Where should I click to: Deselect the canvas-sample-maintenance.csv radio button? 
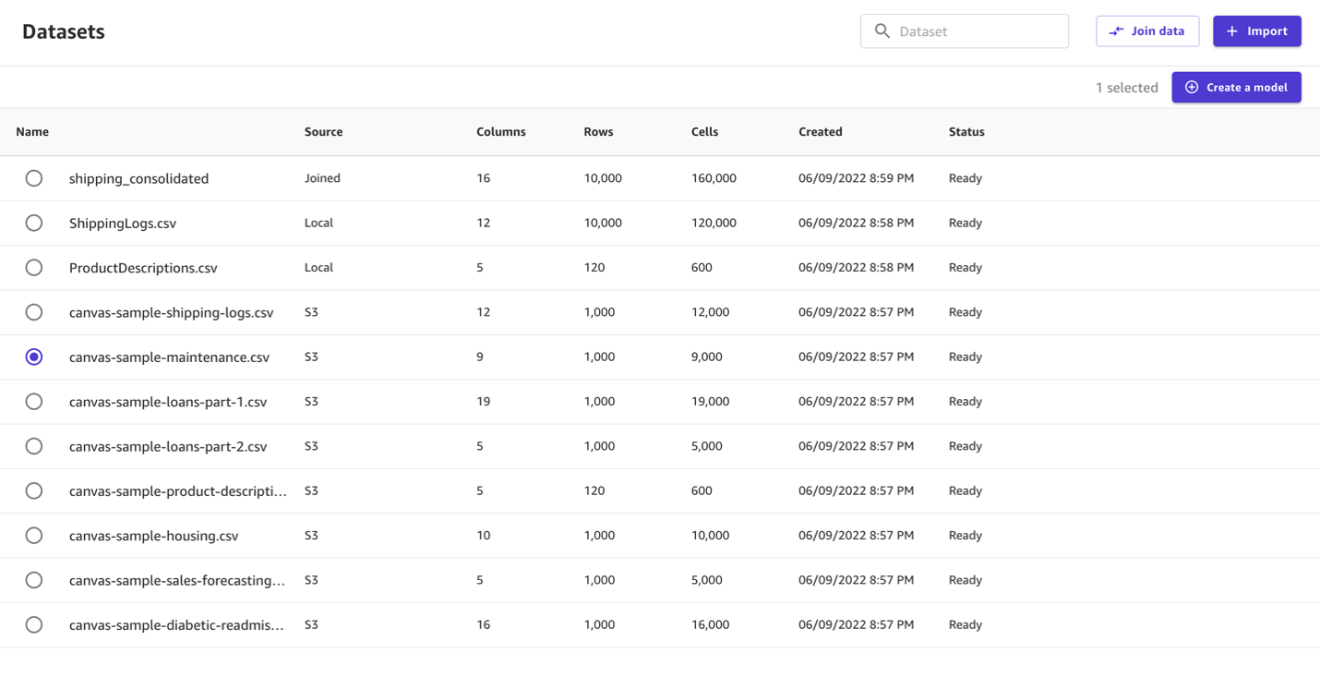34,357
